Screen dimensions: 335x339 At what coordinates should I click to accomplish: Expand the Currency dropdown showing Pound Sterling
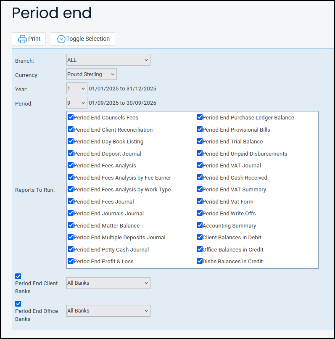91,74
